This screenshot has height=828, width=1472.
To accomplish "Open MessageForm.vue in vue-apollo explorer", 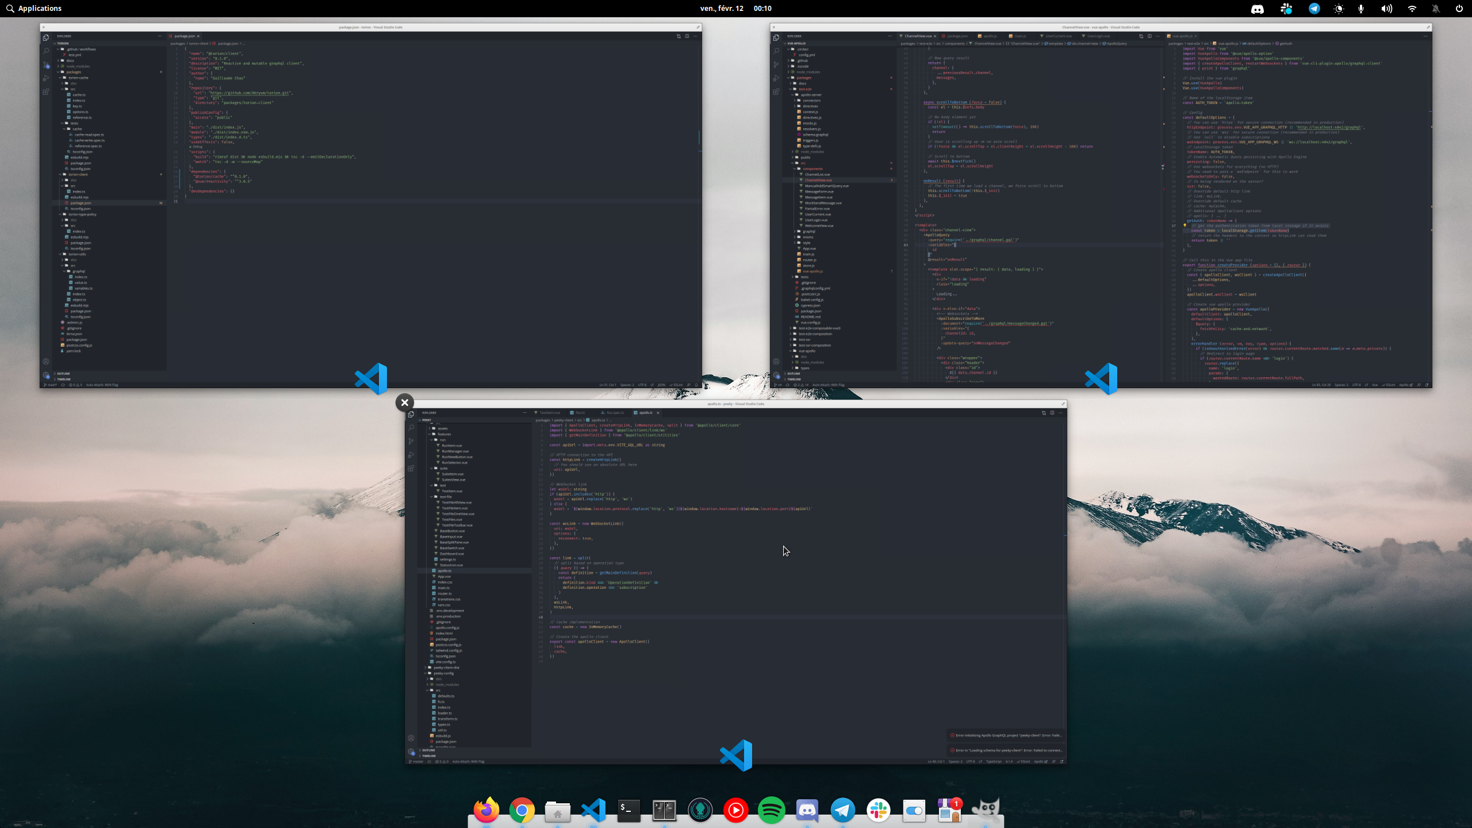I will pos(819,191).
